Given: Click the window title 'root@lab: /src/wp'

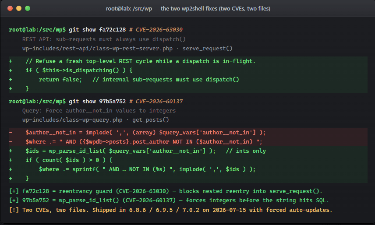Looking at the screenshot, I should pos(129,9).
